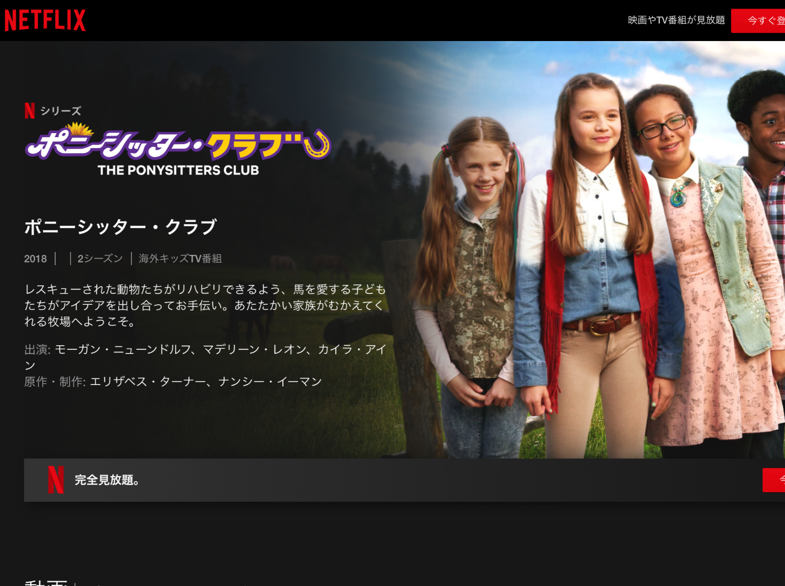Screen dimensions: 785x586
Task: Click the Ponysitters Club title logo artwork
Action: (178, 149)
